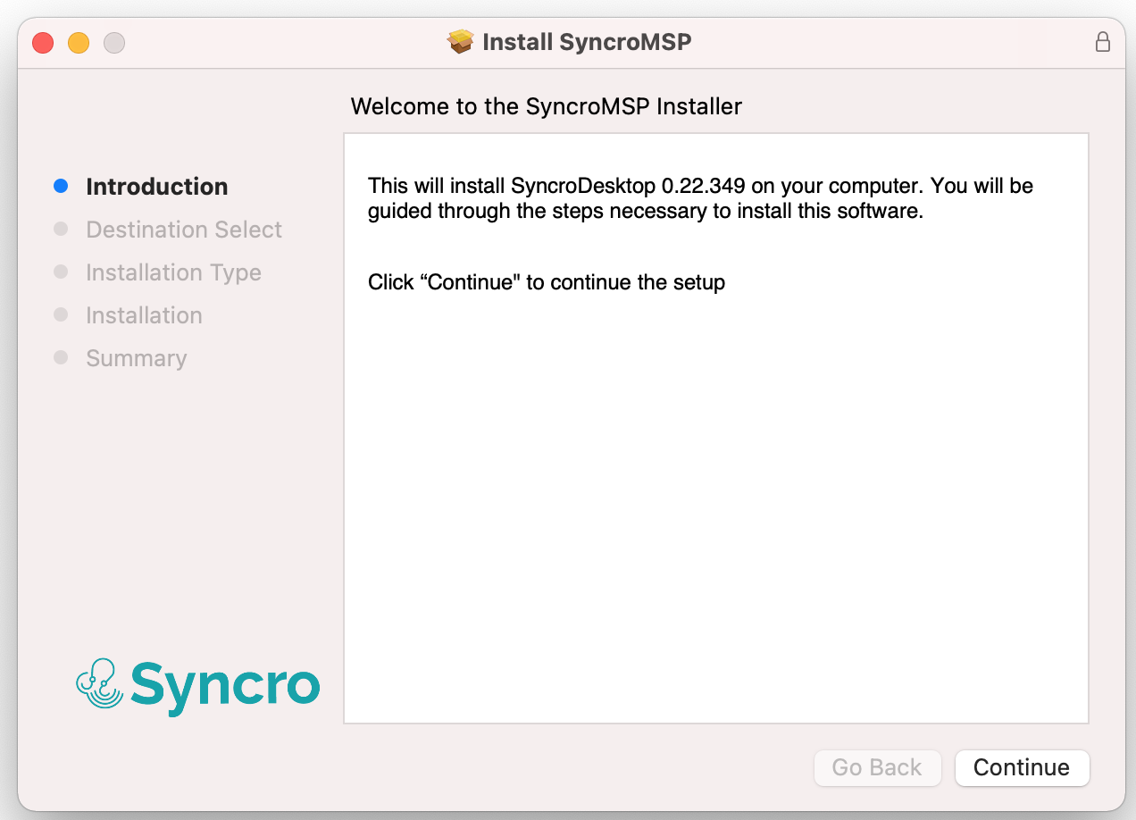Click the Install SyncroMSP window title
The height and width of the screenshot is (820, 1136).
point(587,42)
